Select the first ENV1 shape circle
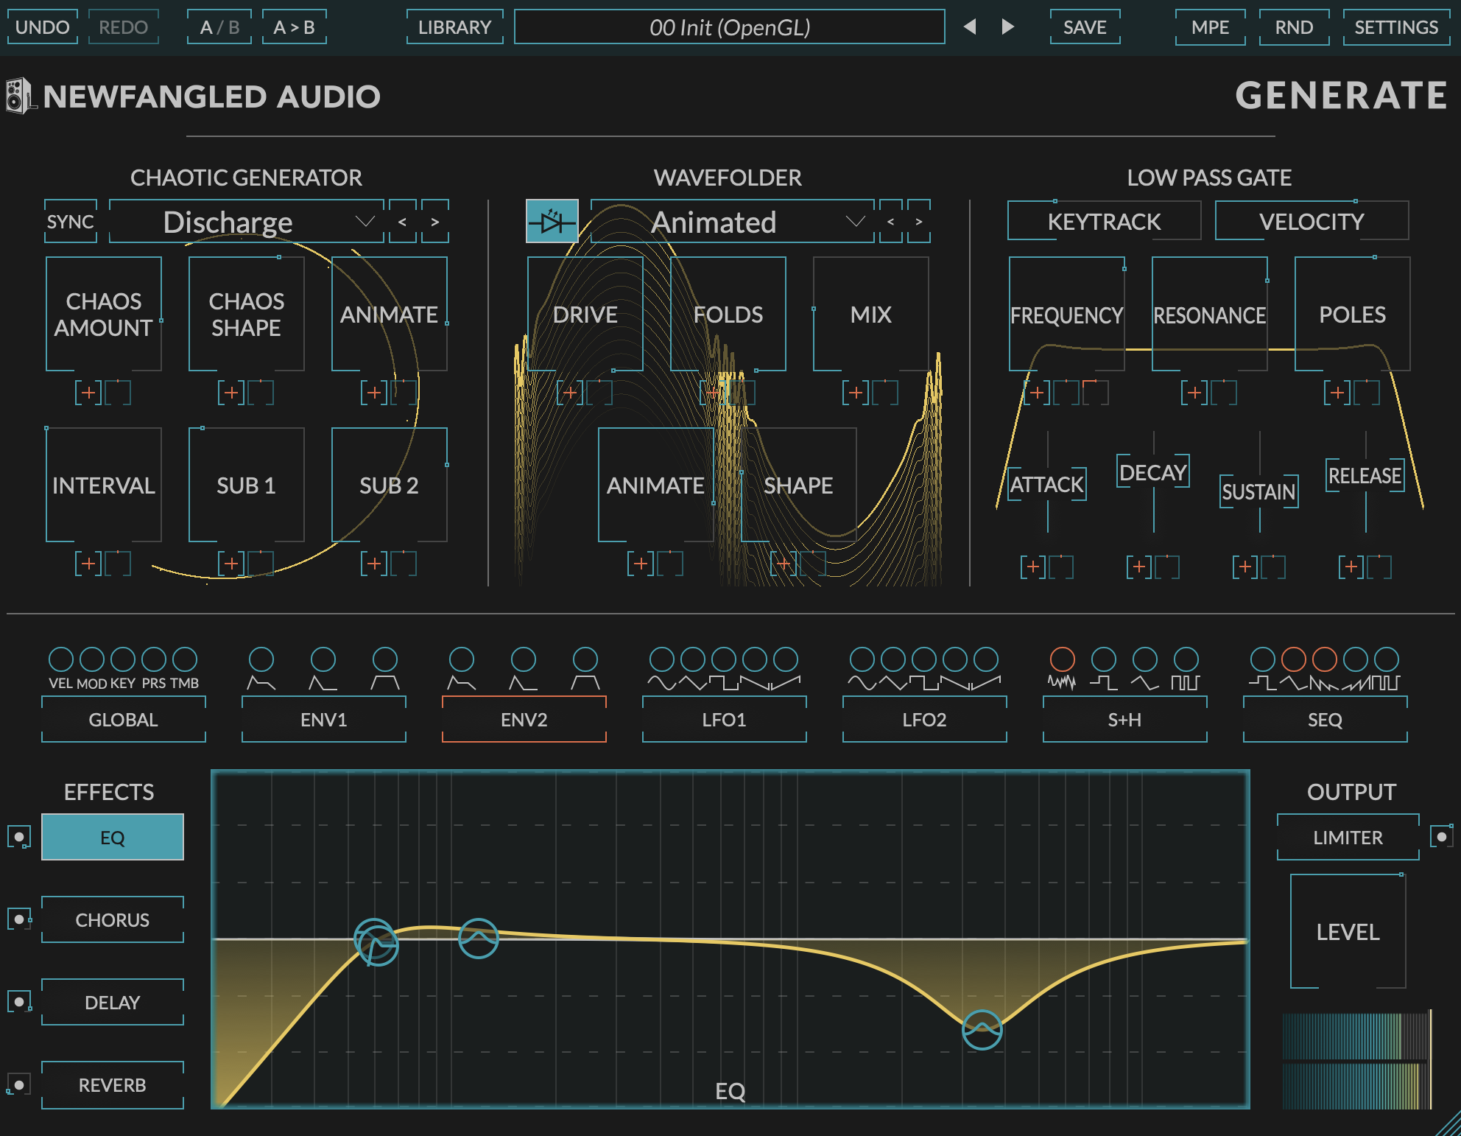 (261, 659)
